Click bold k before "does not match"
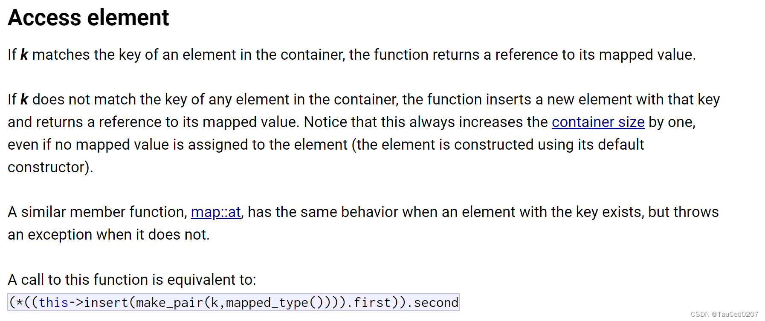The height and width of the screenshot is (321, 765). pyautogui.click(x=24, y=99)
